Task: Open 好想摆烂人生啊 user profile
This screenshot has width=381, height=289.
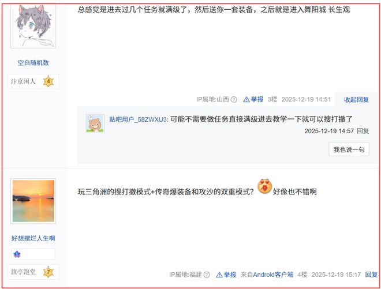Action: tap(33, 238)
